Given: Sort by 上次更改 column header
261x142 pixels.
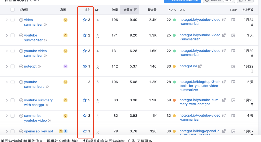Looking at the screenshot, I should [x=248, y=10].
